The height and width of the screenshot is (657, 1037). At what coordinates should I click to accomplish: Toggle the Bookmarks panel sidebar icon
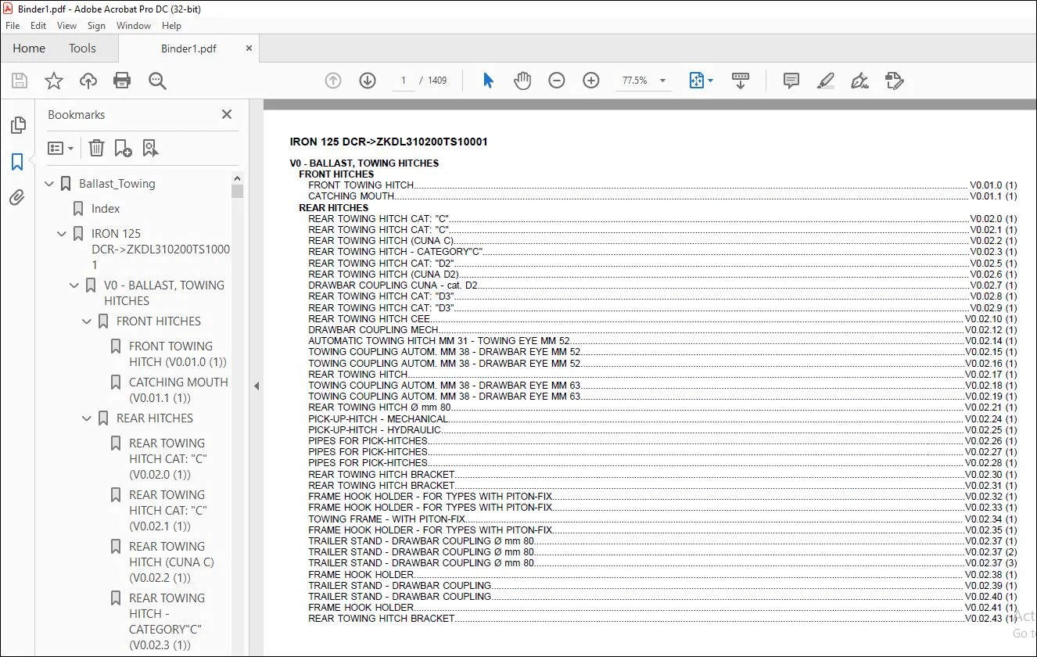pos(17,162)
